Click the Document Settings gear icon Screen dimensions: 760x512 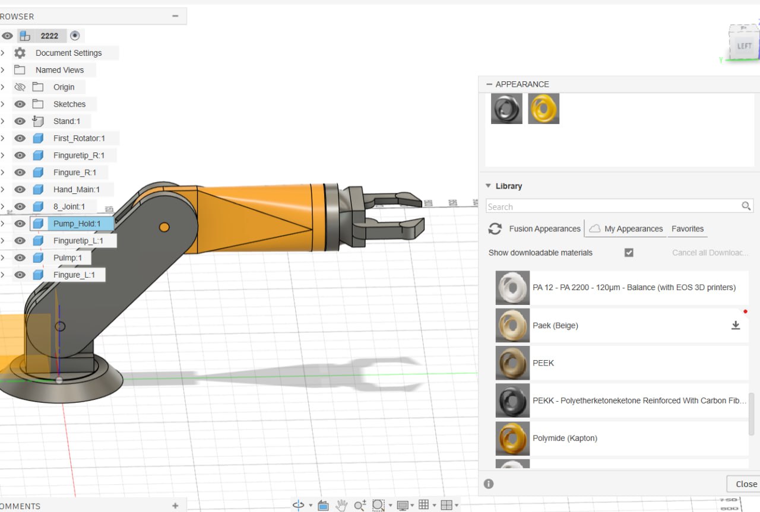[x=20, y=53]
